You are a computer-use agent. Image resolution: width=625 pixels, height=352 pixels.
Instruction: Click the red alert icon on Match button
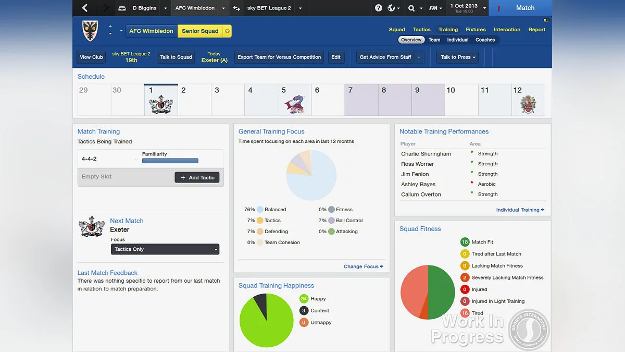point(499,8)
